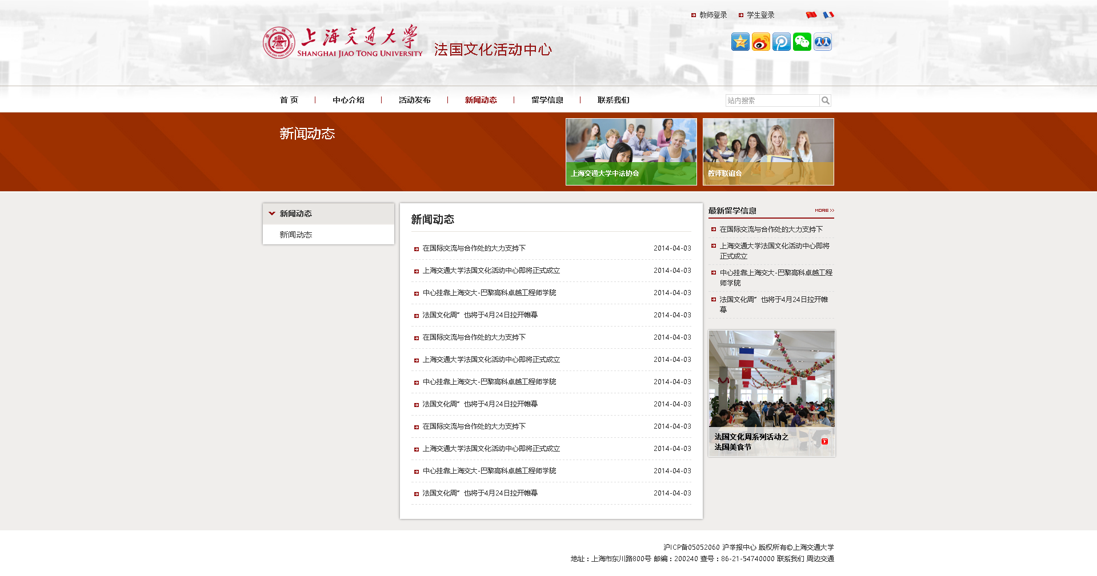Viewport: 1097px width, 576px height.
Task: Click the Renren social network icon
Action: coord(822,42)
